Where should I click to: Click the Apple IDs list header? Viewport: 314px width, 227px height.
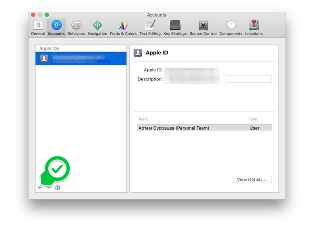49,48
